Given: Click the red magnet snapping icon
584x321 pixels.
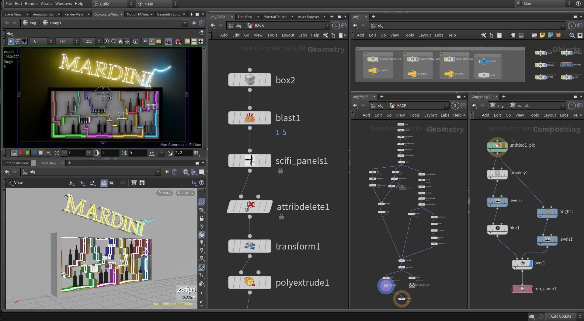Looking at the screenshot, I should tap(178, 42).
